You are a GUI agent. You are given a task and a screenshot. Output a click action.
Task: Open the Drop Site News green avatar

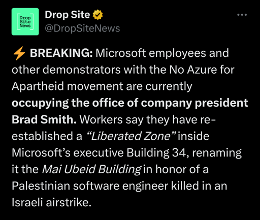pyautogui.click(x=25, y=21)
